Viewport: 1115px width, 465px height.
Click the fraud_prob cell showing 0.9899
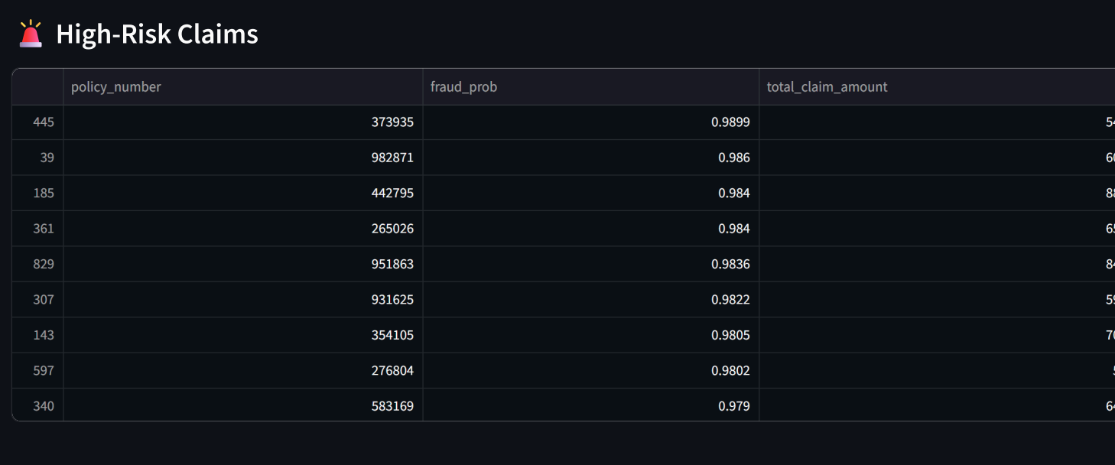[730, 122]
